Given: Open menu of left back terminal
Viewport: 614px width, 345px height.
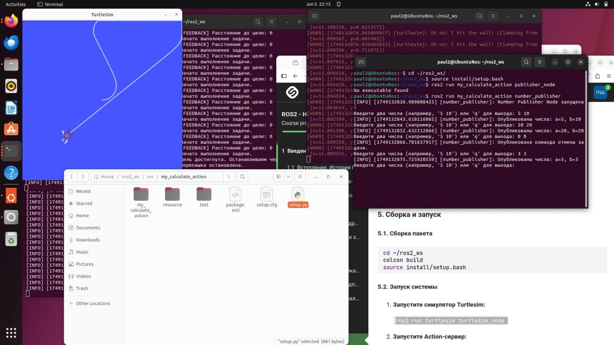Looking at the screenshot, I should pyautogui.click(x=271, y=22).
